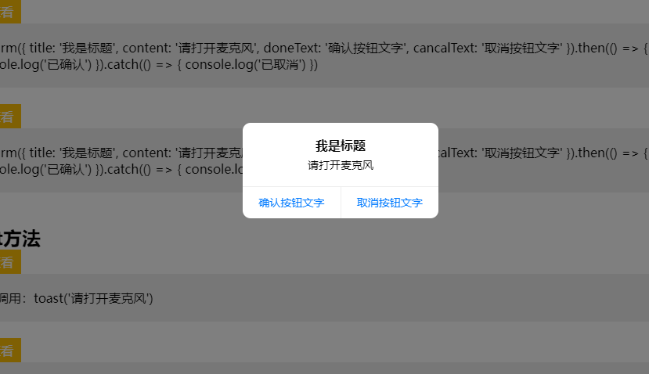Click title: '我是标题' in the second code block

pos(71,153)
